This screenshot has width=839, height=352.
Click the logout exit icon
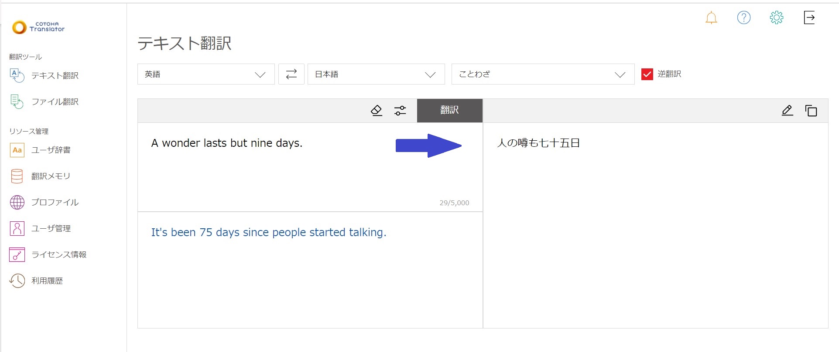click(809, 18)
